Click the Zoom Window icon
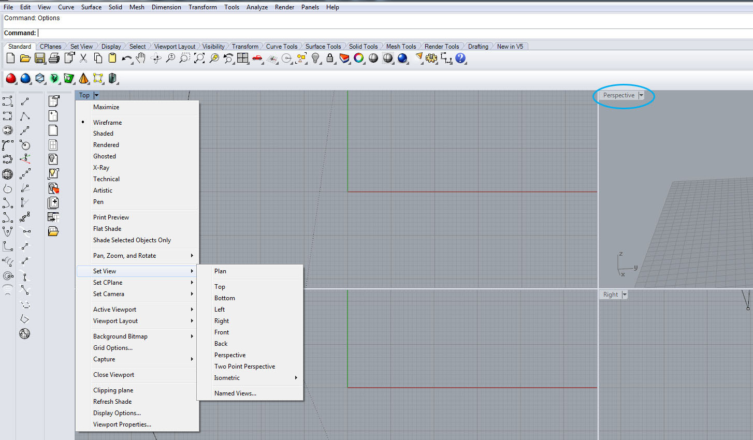This screenshot has width=753, height=440. pos(185,58)
